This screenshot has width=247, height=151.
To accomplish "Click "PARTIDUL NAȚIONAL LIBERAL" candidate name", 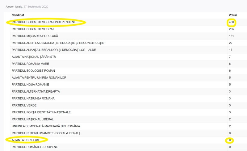I will tap(33, 119).
